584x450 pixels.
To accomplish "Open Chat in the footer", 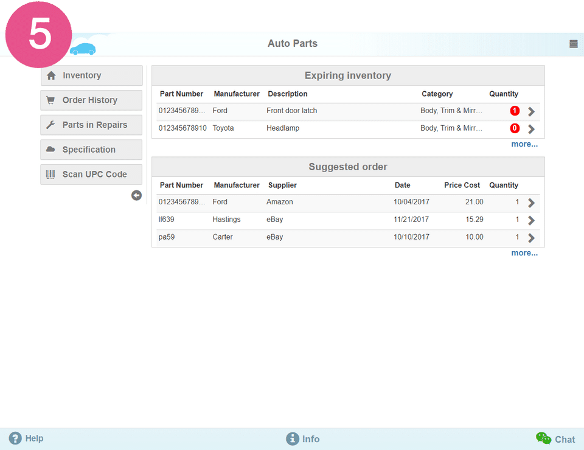I will [x=555, y=439].
